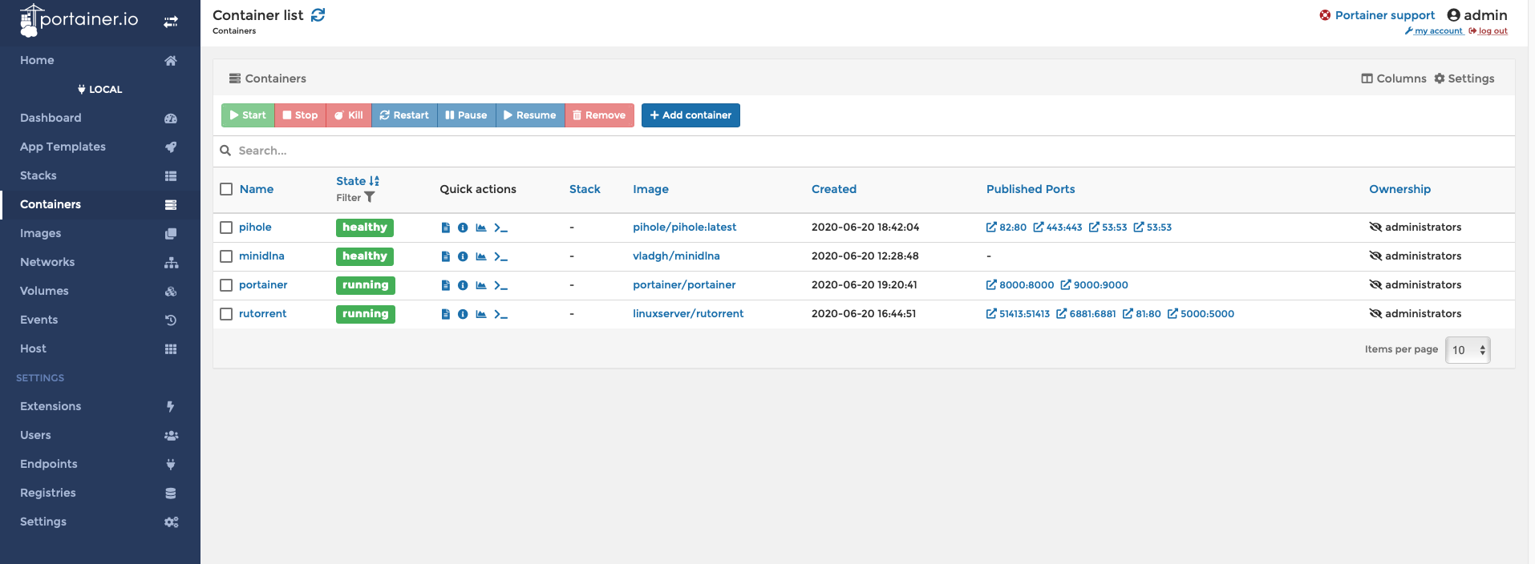
Task: Click the Home house icon in the sidebar
Action: pyautogui.click(x=171, y=61)
